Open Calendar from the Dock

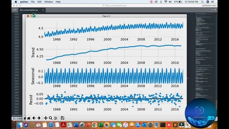click(38, 125)
